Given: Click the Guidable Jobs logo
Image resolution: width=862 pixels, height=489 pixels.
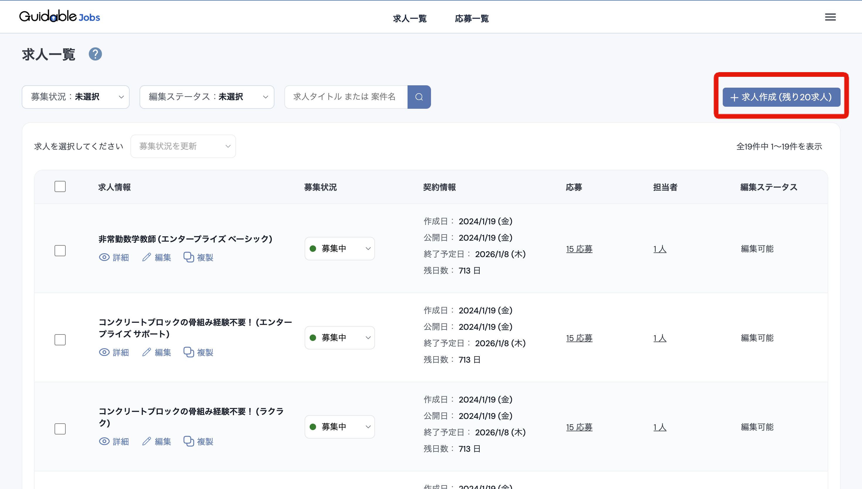Looking at the screenshot, I should 60,16.
